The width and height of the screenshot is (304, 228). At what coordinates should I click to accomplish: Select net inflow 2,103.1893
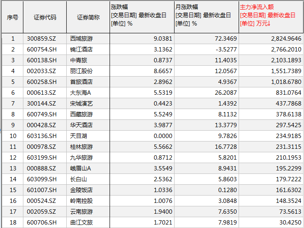[286, 60]
